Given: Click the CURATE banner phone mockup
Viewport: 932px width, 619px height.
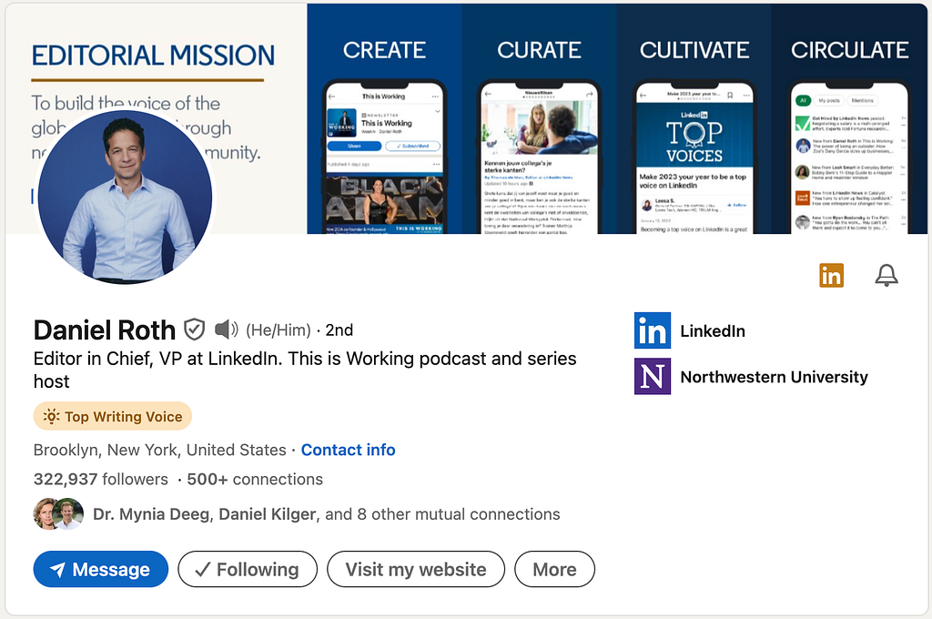Looking at the screenshot, I should (539, 157).
